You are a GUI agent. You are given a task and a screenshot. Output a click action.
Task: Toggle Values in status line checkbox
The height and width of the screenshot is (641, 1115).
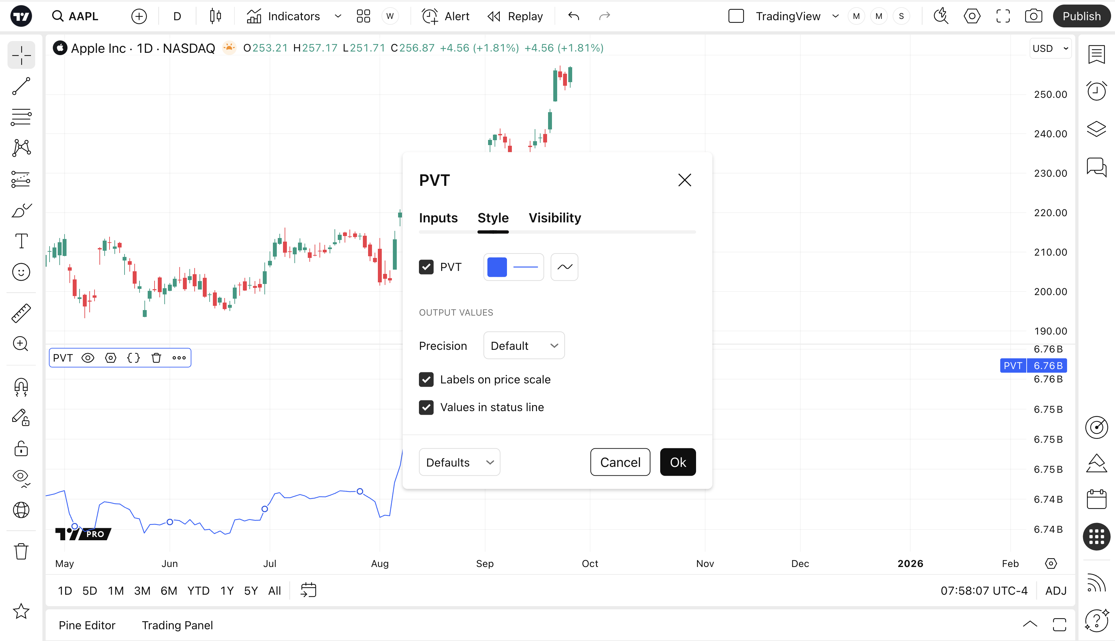point(426,407)
